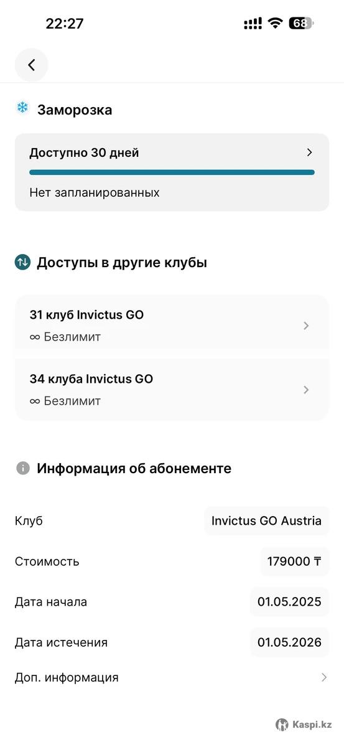Open the 34 клуба Invictus GO row

(172, 390)
